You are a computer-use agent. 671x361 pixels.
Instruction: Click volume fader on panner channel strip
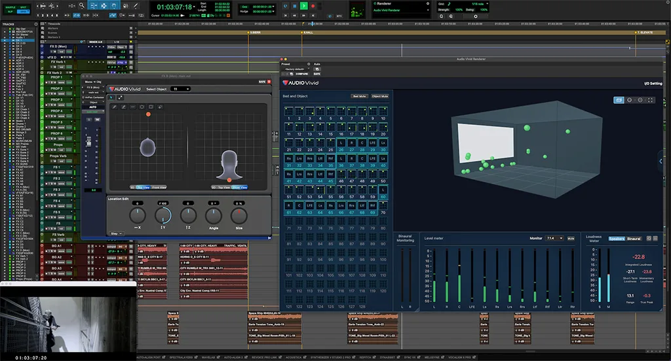[x=89, y=141]
